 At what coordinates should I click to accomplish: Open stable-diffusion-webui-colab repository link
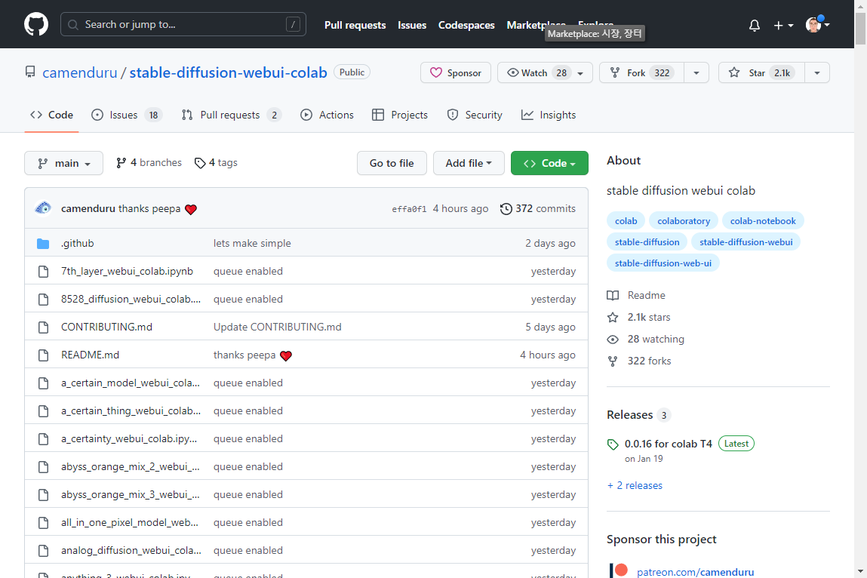[228, 72]
